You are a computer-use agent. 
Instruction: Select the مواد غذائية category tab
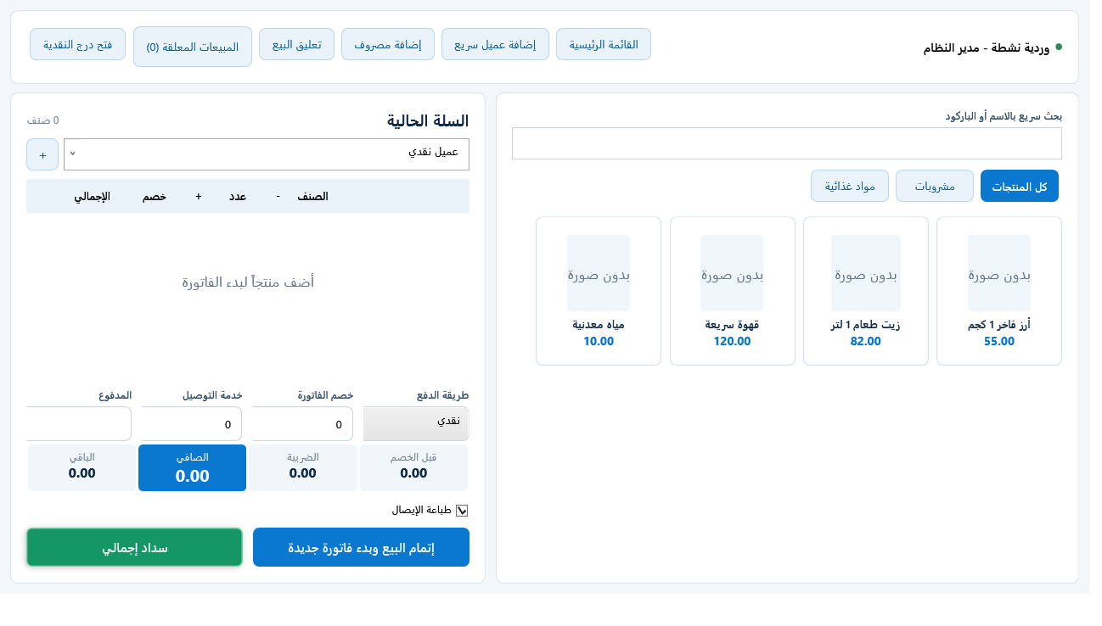click(850, 186)
